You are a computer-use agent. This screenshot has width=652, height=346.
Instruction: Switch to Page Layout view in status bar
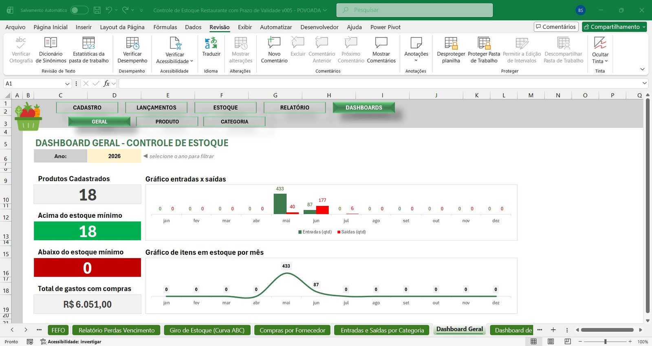pos(551,342)
